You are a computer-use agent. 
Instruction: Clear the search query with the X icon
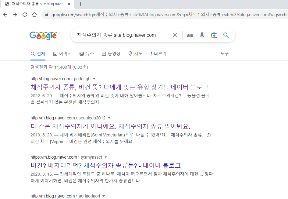pos(175,35)
